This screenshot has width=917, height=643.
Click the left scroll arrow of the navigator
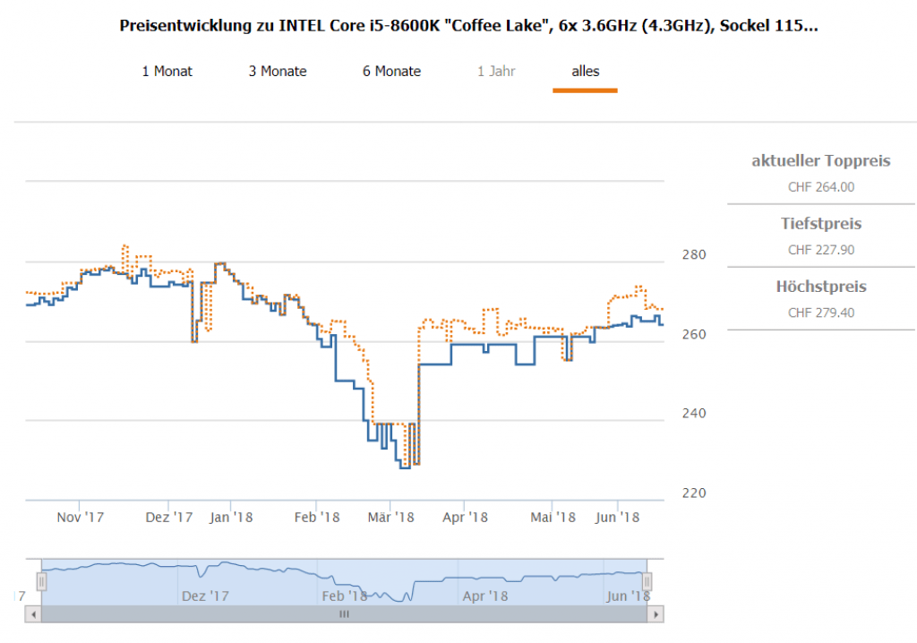pyautogui.click(x=33, y=614)
